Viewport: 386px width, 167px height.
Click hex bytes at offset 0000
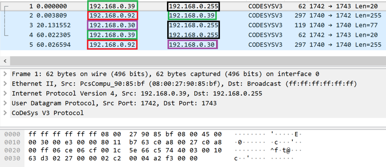(x=125, y=134)
